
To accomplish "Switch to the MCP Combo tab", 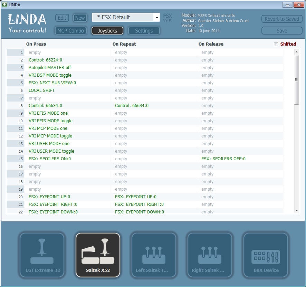I will [70, 31].
